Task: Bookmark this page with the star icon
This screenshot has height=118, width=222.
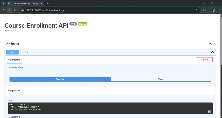Action: [197, 10]
